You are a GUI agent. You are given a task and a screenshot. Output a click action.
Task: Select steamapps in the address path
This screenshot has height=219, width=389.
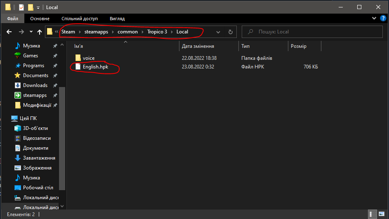[x=96, y=32]
